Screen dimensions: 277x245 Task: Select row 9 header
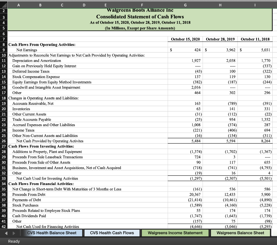4,50
